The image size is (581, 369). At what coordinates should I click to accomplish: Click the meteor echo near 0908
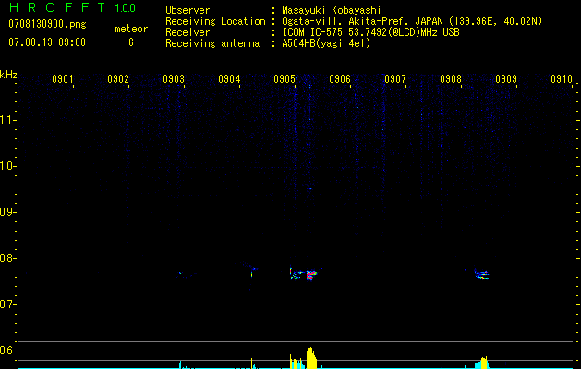click(482, 275)
